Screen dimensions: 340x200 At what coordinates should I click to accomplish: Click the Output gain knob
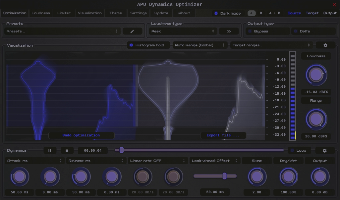320,177
